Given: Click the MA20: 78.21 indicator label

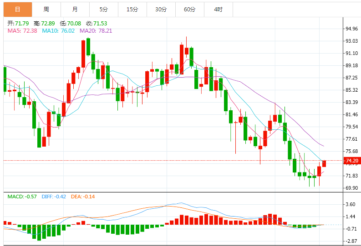Looking at the screenshot, I should (x=96, y=31).
